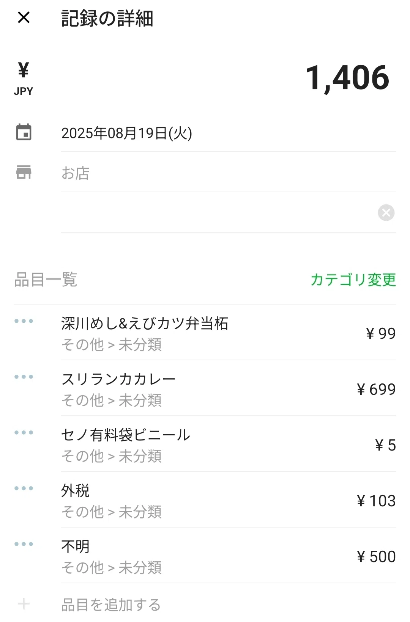Edit the total amount 1,406

tap(347, 78)
